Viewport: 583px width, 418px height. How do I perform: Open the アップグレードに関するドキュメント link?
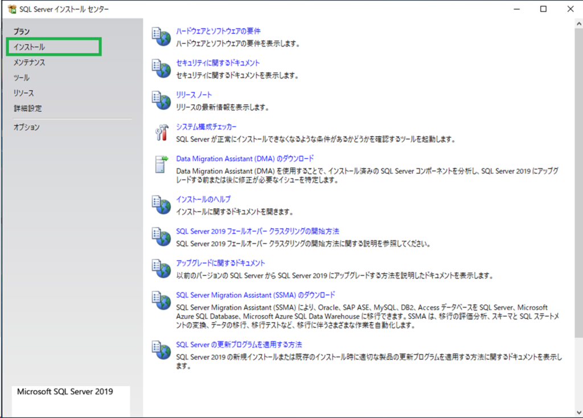click(x=220, y=263)
